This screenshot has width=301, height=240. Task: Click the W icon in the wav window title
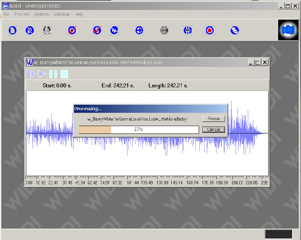pyautogui.click(x=30, y=62)
